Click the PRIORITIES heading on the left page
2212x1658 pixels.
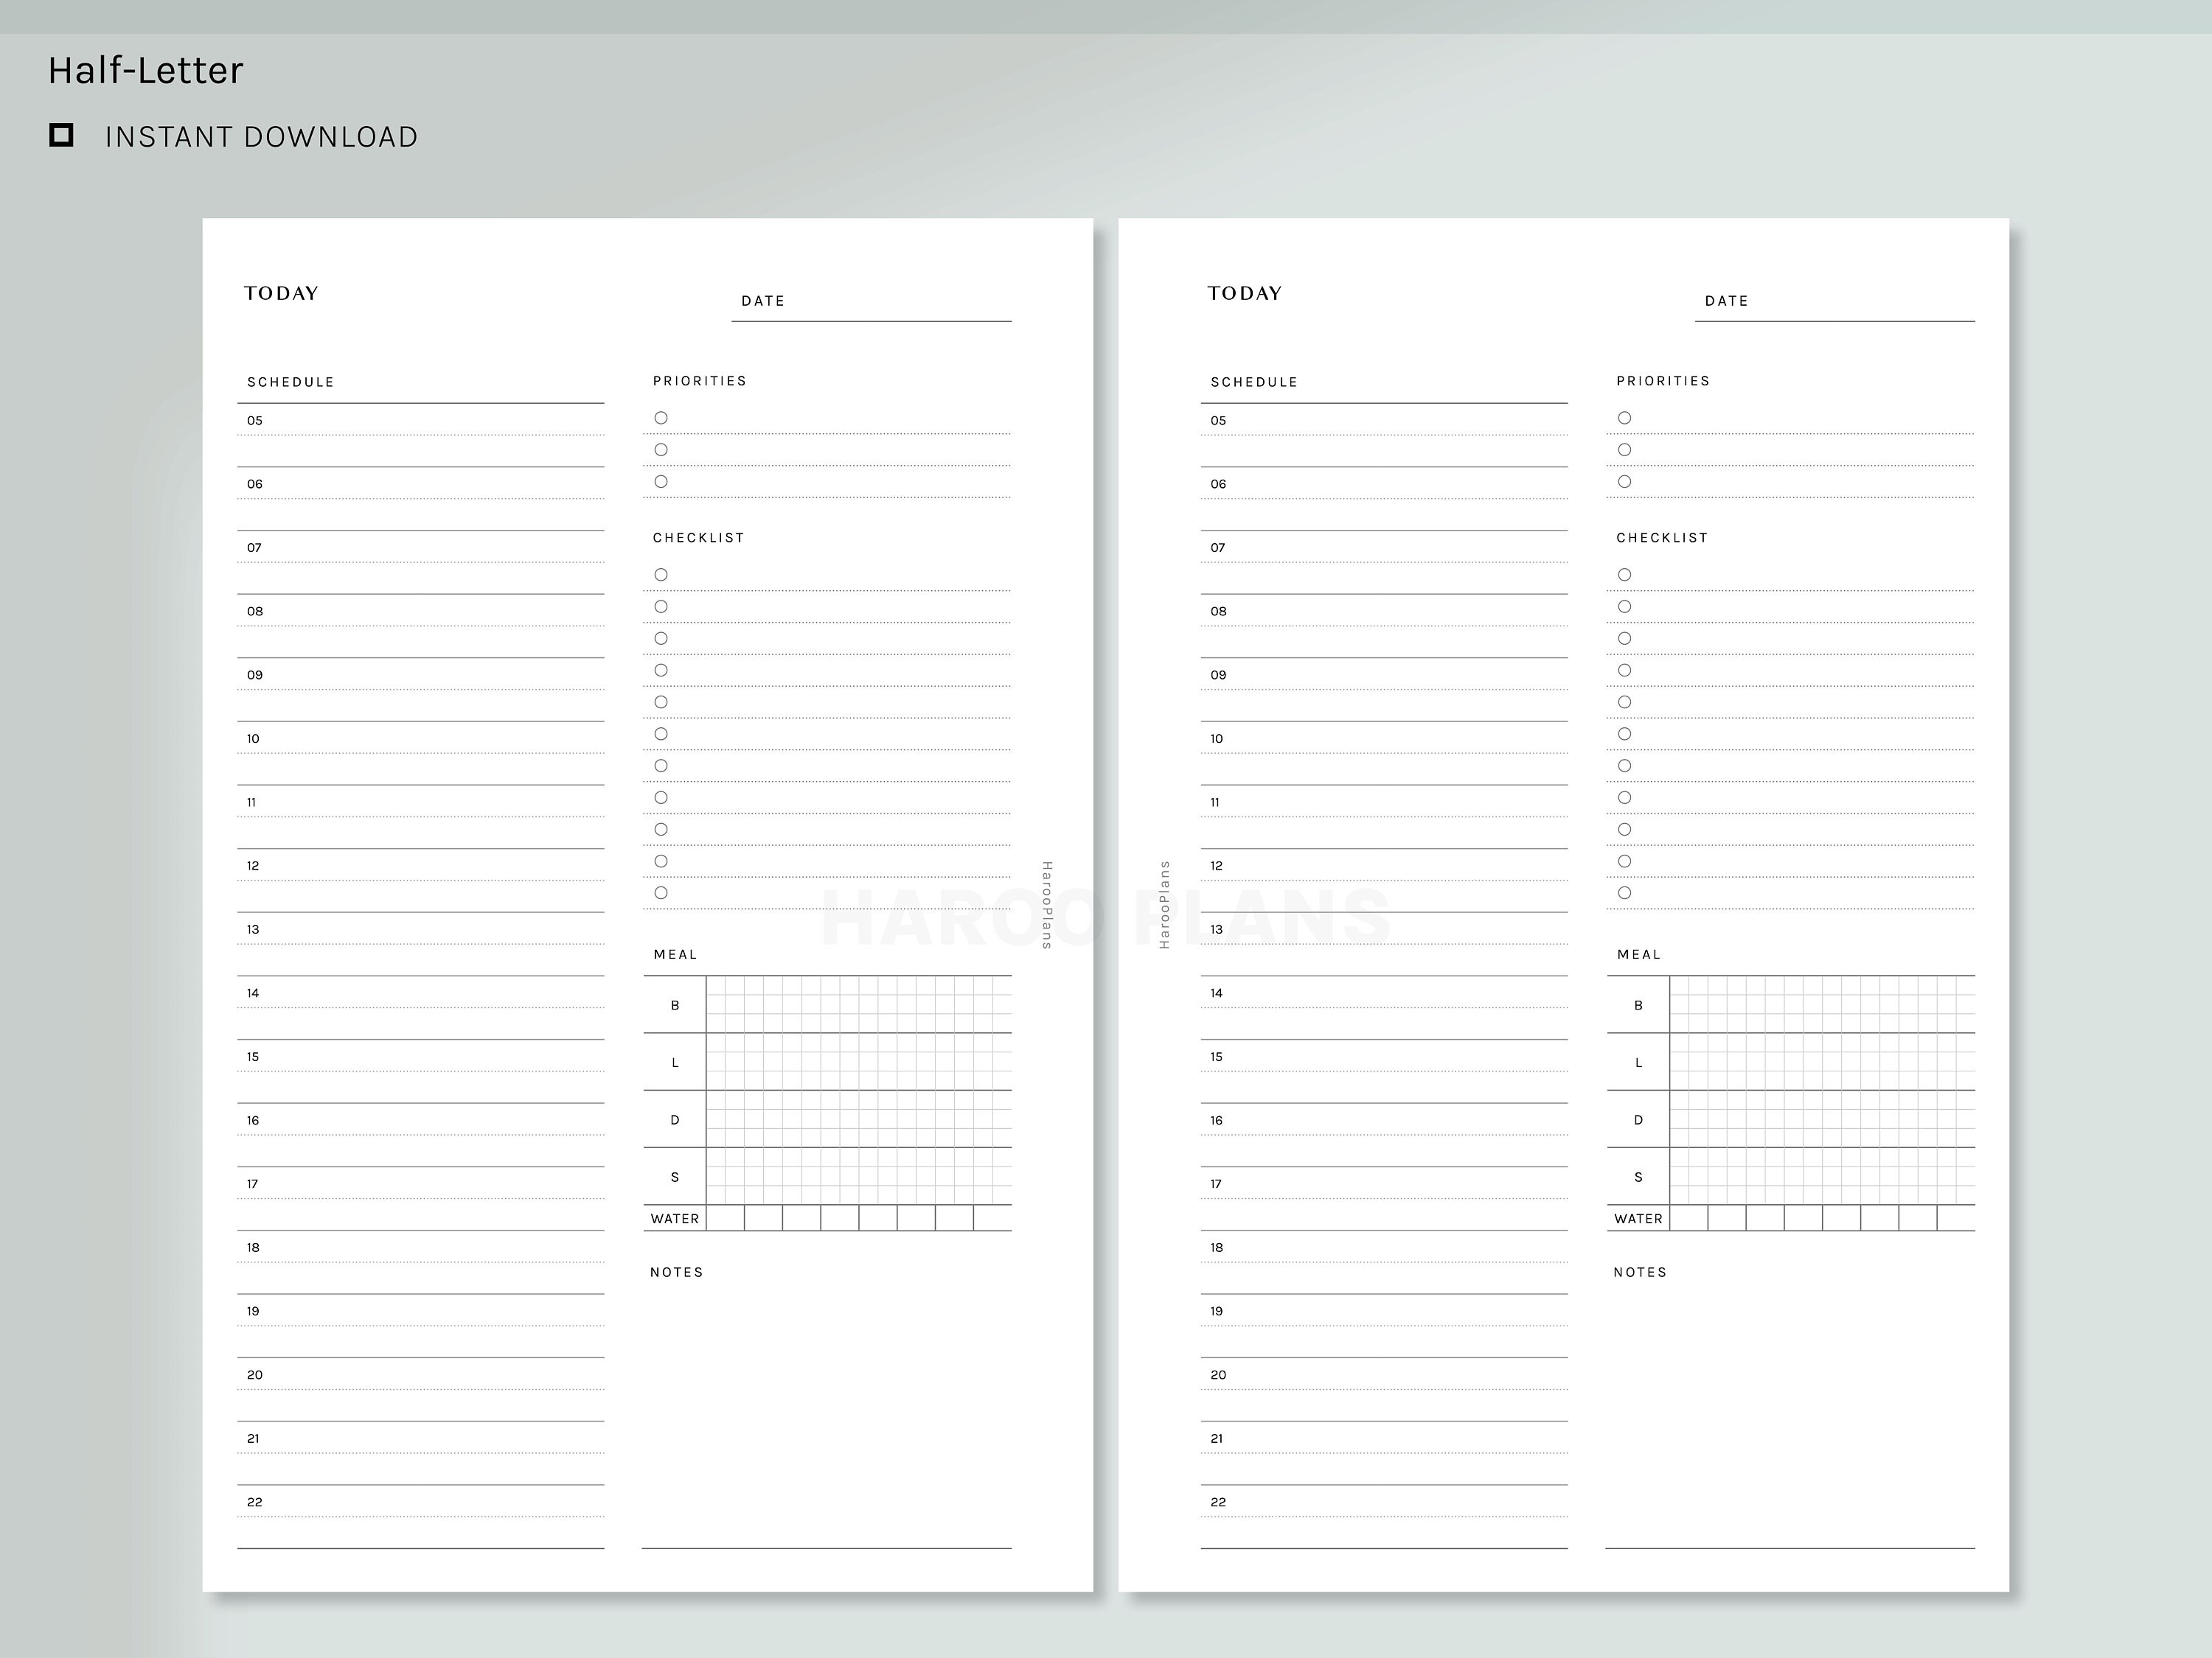pos(700,382)
